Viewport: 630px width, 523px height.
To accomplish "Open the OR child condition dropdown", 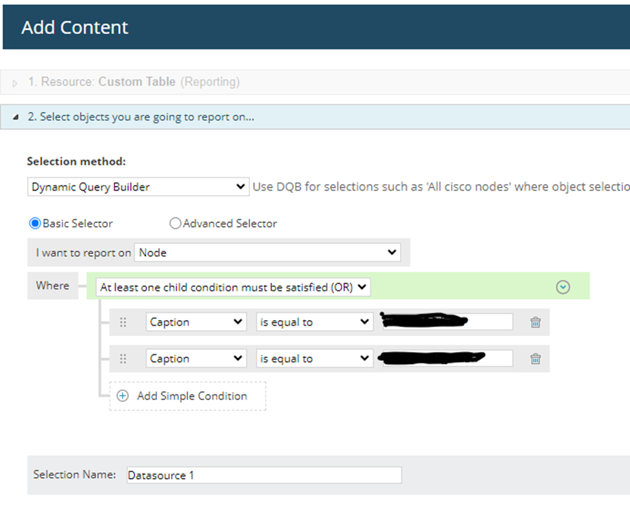I will click(233, 287).
